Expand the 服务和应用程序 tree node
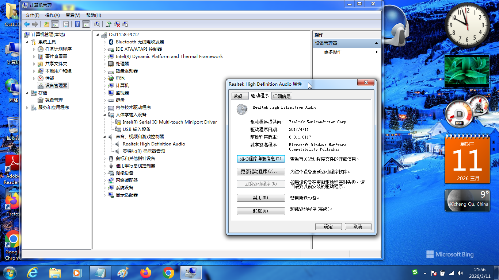Screen dimensions: 499x280 [27, 108]
